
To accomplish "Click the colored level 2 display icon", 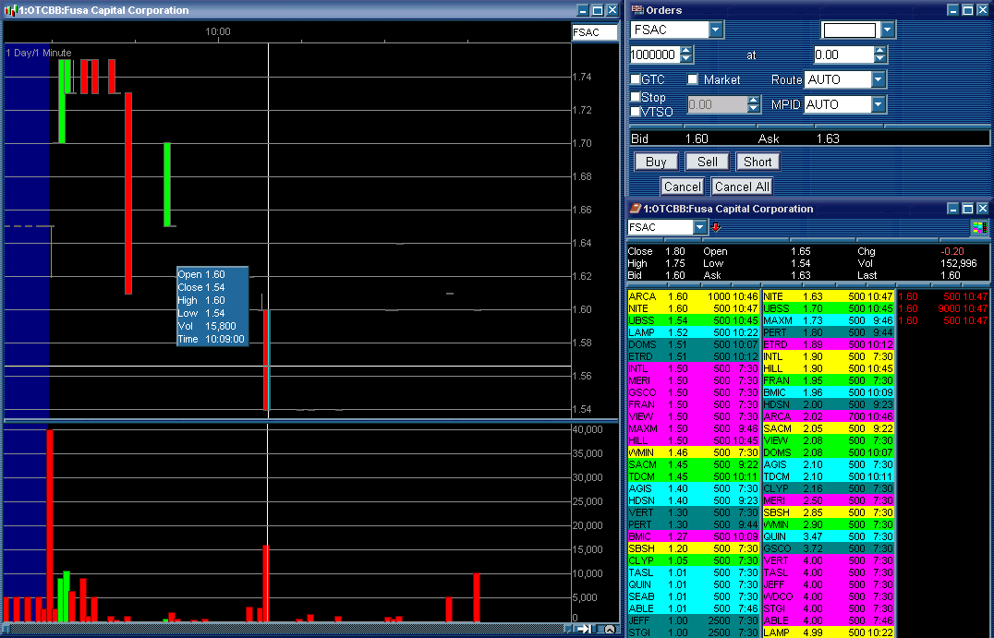I will [x=979, y=227].
